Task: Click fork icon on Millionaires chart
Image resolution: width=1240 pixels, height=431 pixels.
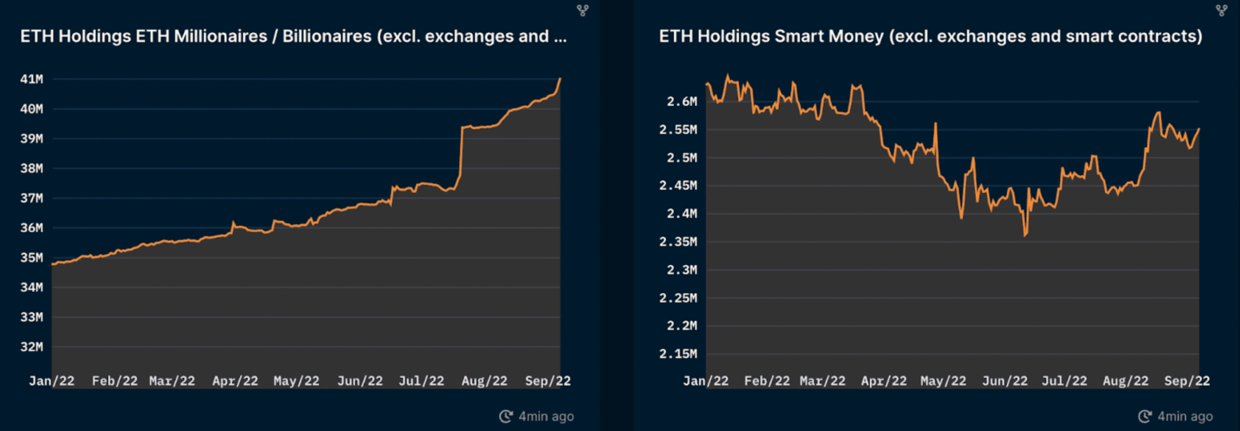Action: (582, 10)
